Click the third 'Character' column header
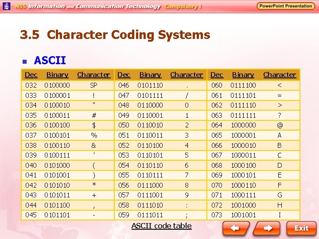Screen dimensions: 319x239 (280, 75)
